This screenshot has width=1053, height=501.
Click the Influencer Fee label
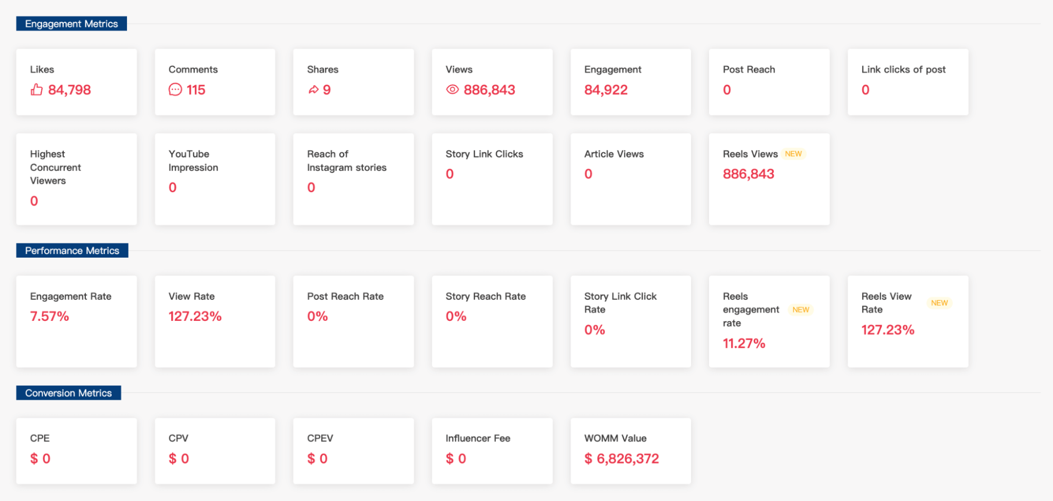coord(478,438)
